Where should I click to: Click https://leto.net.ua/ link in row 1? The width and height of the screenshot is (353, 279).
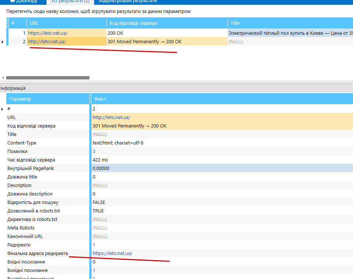(x=48, y=33)
